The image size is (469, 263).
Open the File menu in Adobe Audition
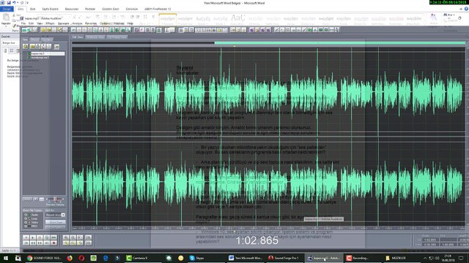coord(23,23)
